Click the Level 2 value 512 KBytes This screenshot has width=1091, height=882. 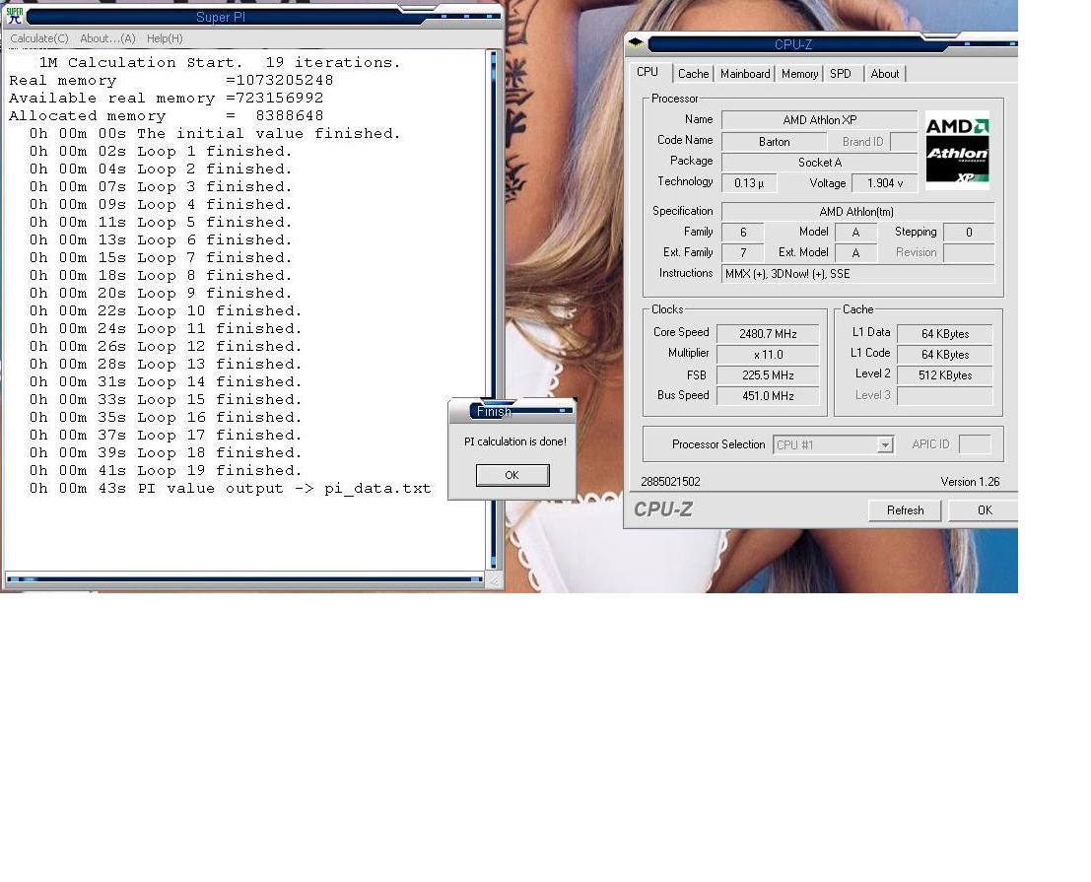click(945, 375)
